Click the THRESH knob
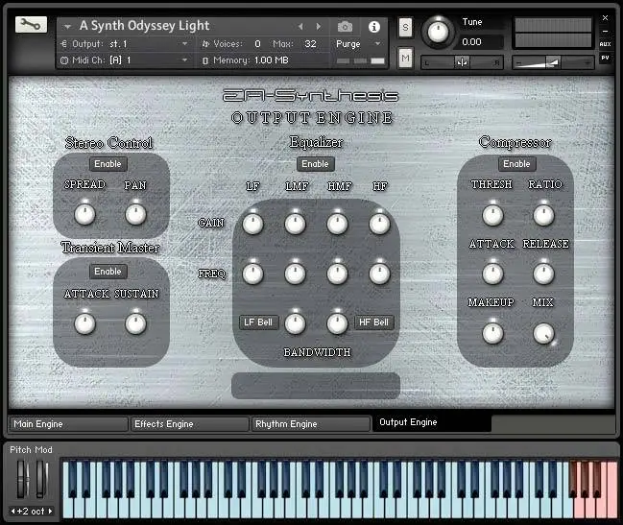623x525 pixels. [492, 216]
